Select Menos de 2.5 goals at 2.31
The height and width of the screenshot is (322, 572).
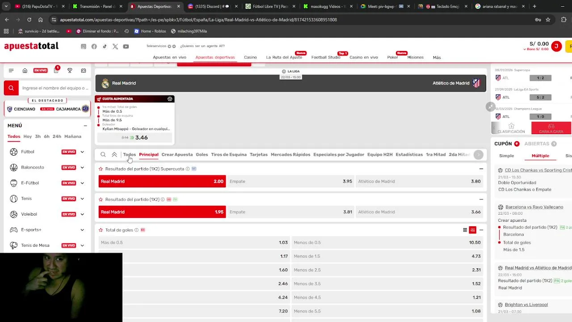tap(387, 270)
